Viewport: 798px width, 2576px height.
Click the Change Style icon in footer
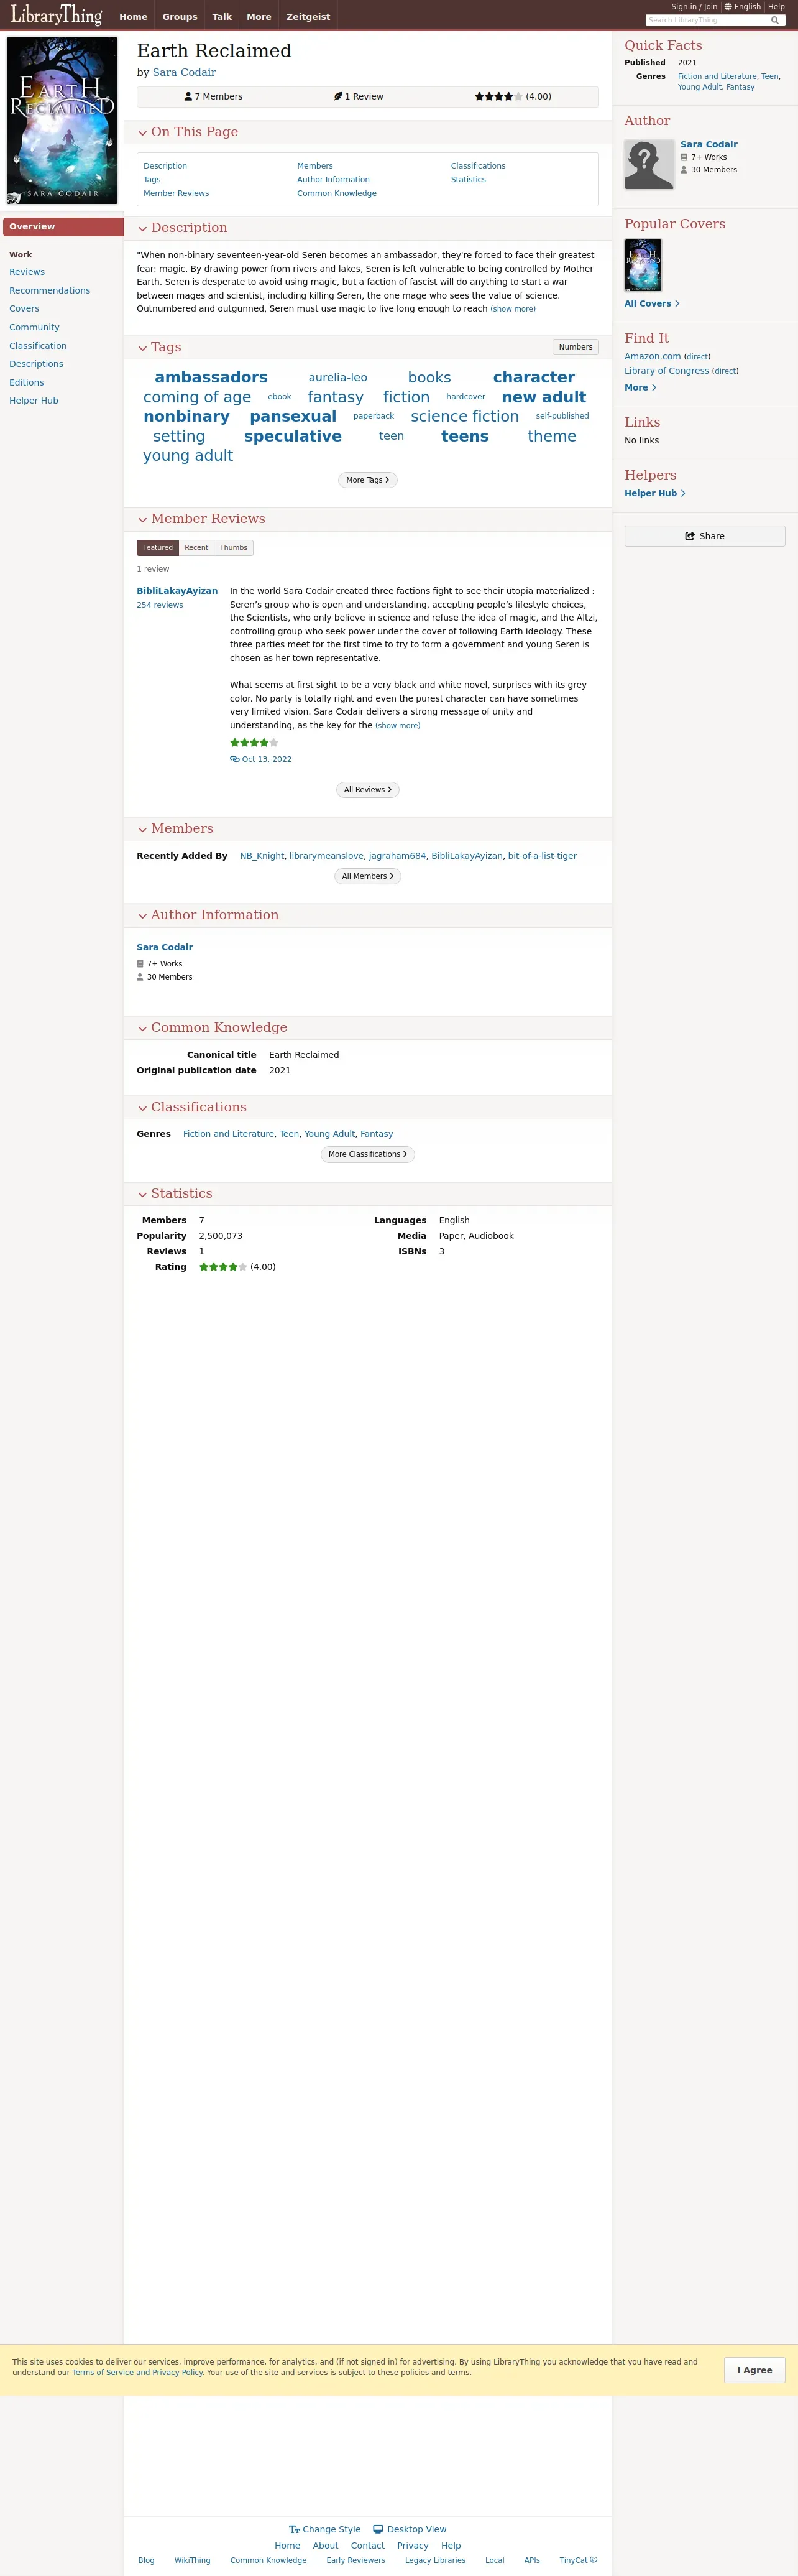(x=295, y=2529)
